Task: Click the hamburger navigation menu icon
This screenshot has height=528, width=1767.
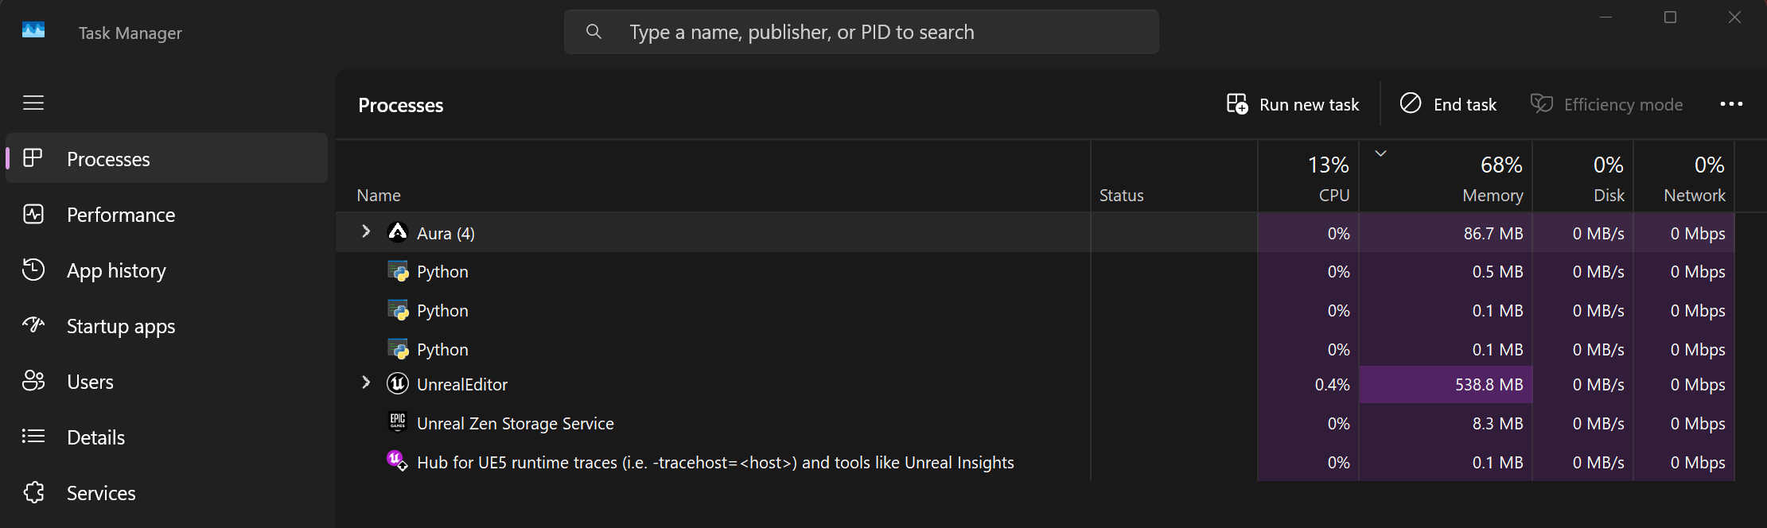Action: [33, 103]
